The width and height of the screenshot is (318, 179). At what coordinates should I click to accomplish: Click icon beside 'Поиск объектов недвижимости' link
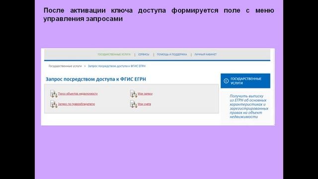(x=54, y=93)
